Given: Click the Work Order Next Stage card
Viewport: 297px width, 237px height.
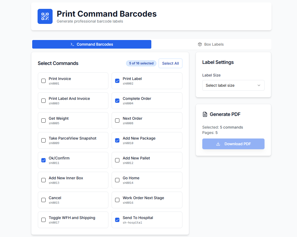Looking at the screenshot, I should tap(147, 200).
